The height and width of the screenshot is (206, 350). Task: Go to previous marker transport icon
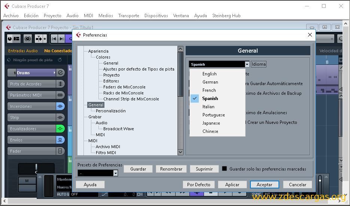pyautogui.click(x=54, y=39)
